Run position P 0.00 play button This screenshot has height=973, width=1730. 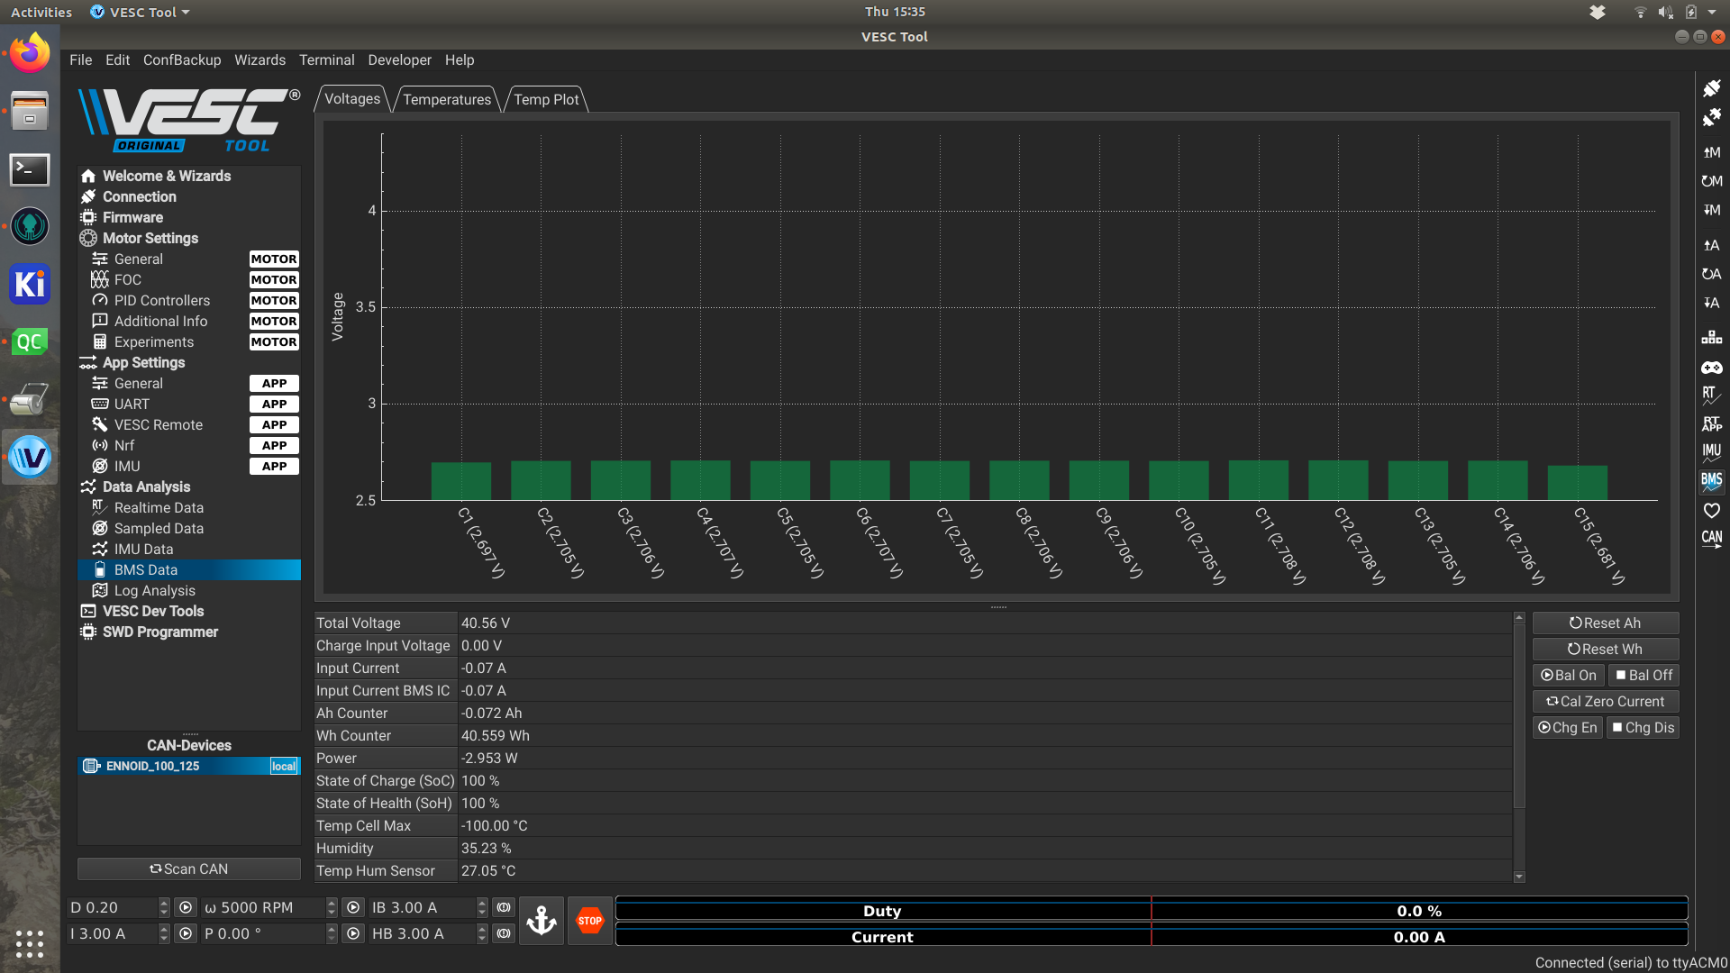click(x=353, y=933)
